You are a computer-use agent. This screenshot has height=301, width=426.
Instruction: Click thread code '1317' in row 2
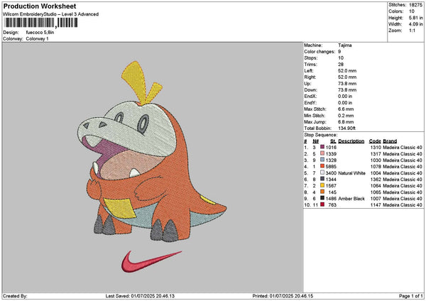pyautogui.click(x=376, y=154)
